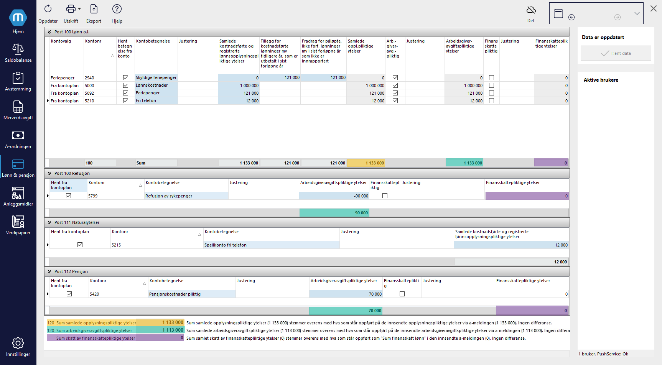Toggle Hent fra kontoplan for account 5799
The height and width of the screenshot is (365, 662).
click(68, 196)
